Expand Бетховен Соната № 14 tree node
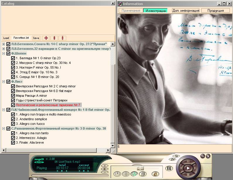 pyautogui.click(x=4, y=44)
